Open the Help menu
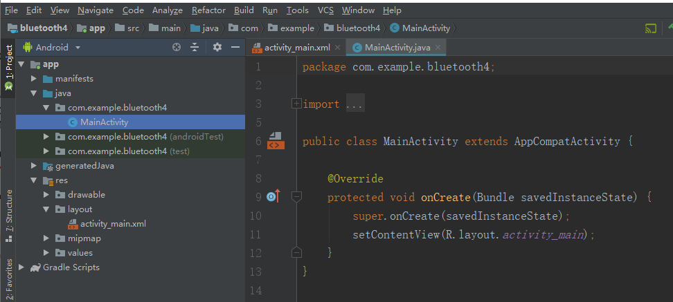The image size is (673, 302). pos(392,10)
